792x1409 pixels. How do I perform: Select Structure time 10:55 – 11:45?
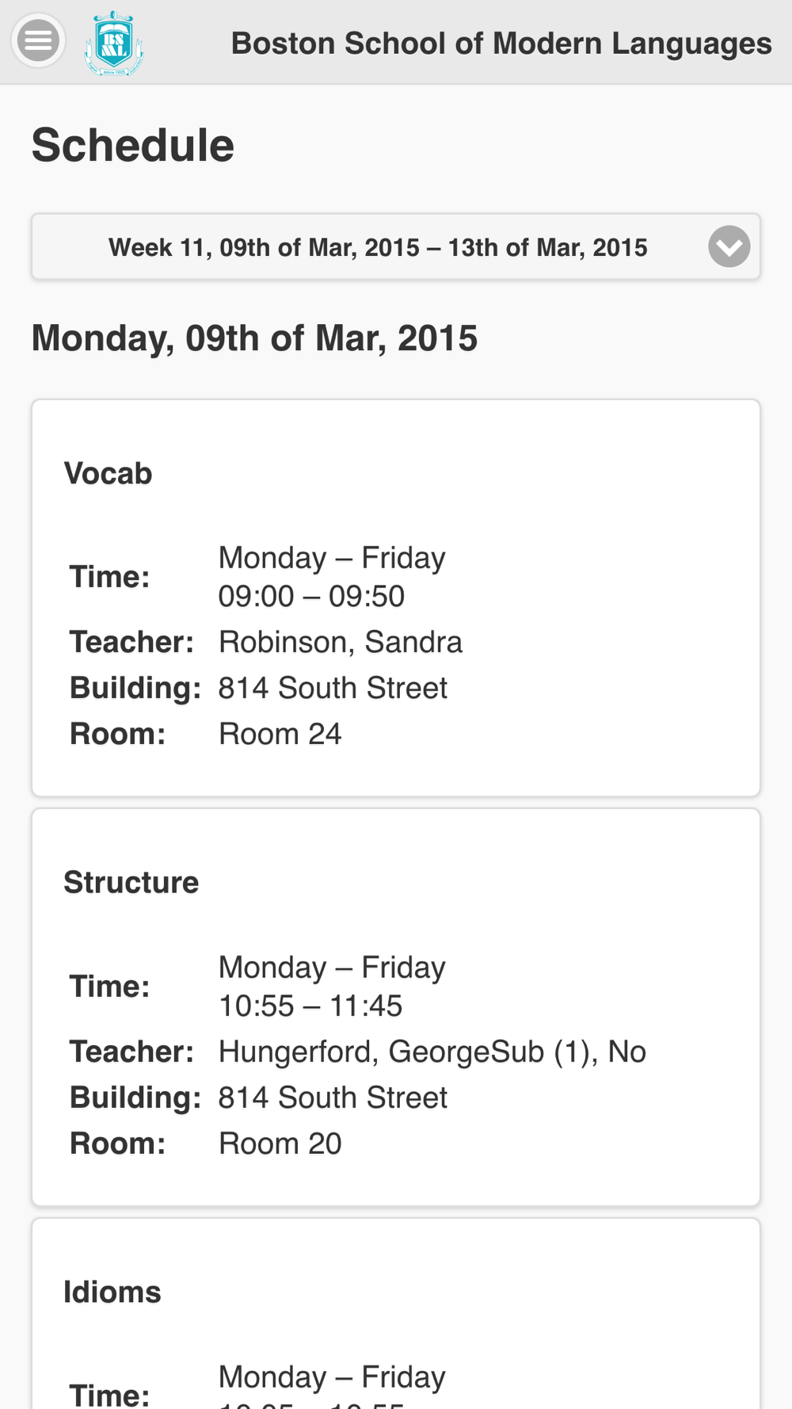pyautogui.click(x=310, y=1006)
